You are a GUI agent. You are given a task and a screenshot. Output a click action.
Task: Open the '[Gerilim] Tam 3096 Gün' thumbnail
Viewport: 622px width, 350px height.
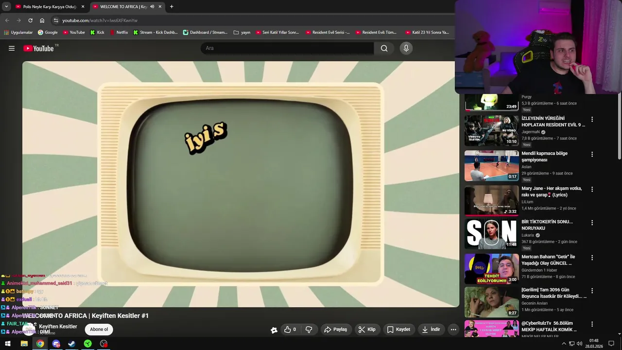pos(491,302)
